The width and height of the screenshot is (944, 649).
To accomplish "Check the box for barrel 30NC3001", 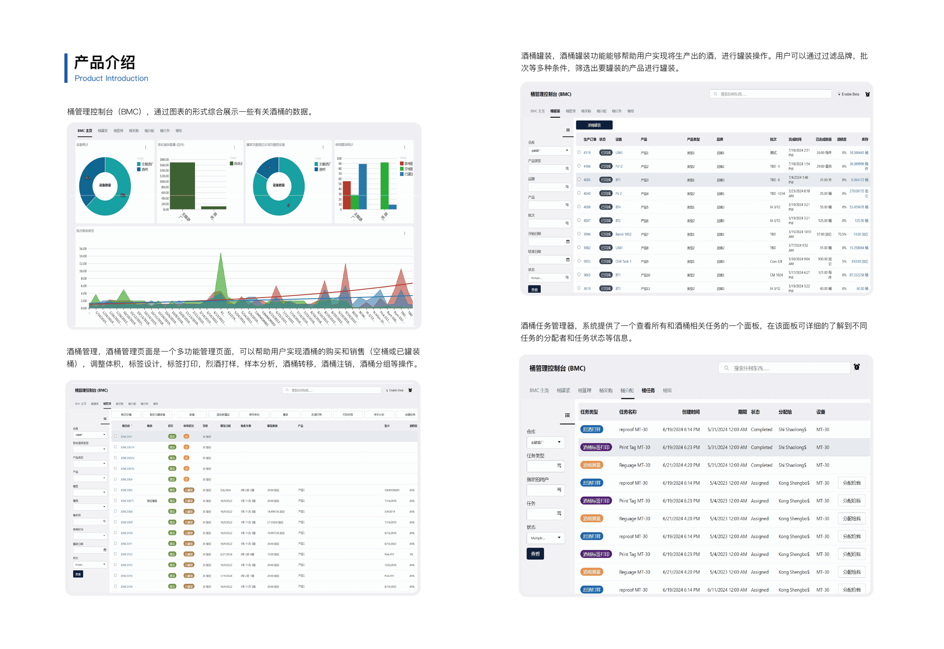I will (115, 436).
